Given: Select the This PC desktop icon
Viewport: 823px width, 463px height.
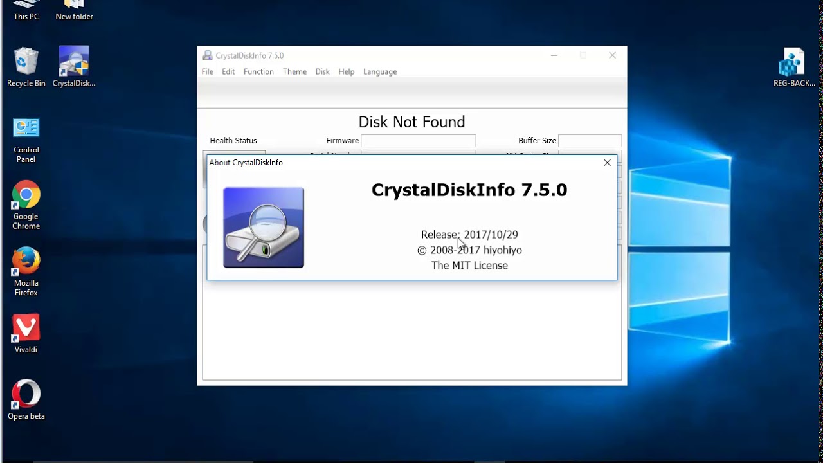Looking at the screenshot, I should tap(26, 10).
